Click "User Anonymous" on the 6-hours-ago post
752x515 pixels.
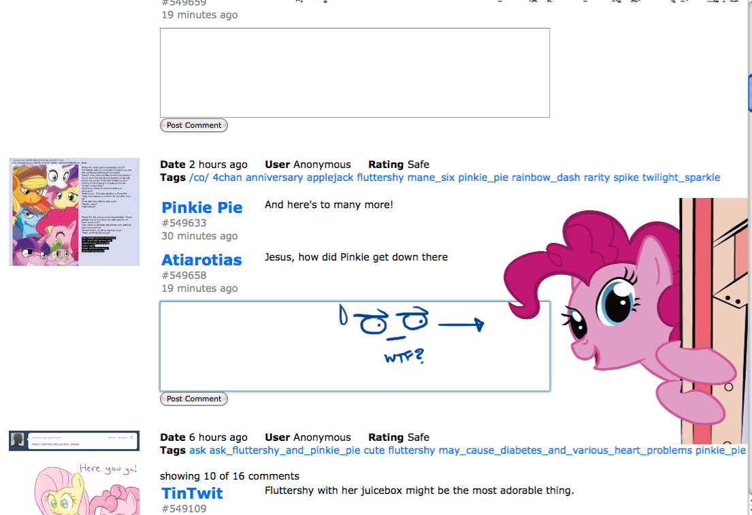tap(308, 437)
